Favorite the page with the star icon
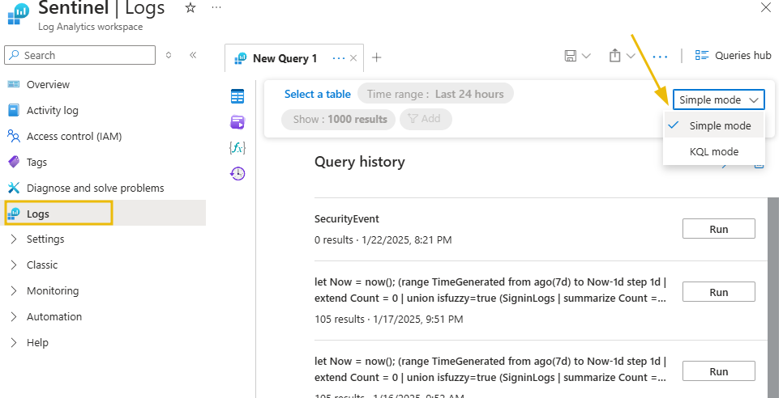Image resolution: width=783 pixels, height=398 pixels. click(x=190, y=7)
